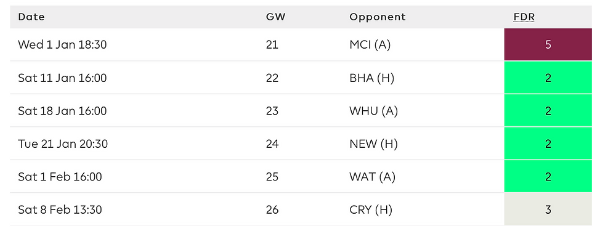616x239 pixels.
Task: Select the green FDR cell for BHA
Action: 548,78
